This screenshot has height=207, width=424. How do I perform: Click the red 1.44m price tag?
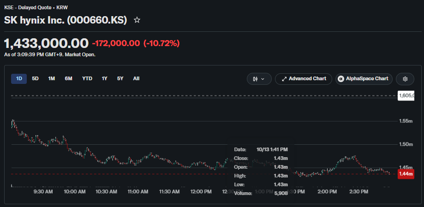406,174
